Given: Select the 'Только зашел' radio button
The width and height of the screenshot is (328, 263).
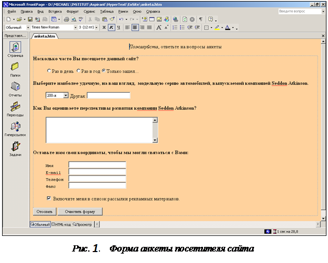Looking at the screenshot, I should point(104,71).
